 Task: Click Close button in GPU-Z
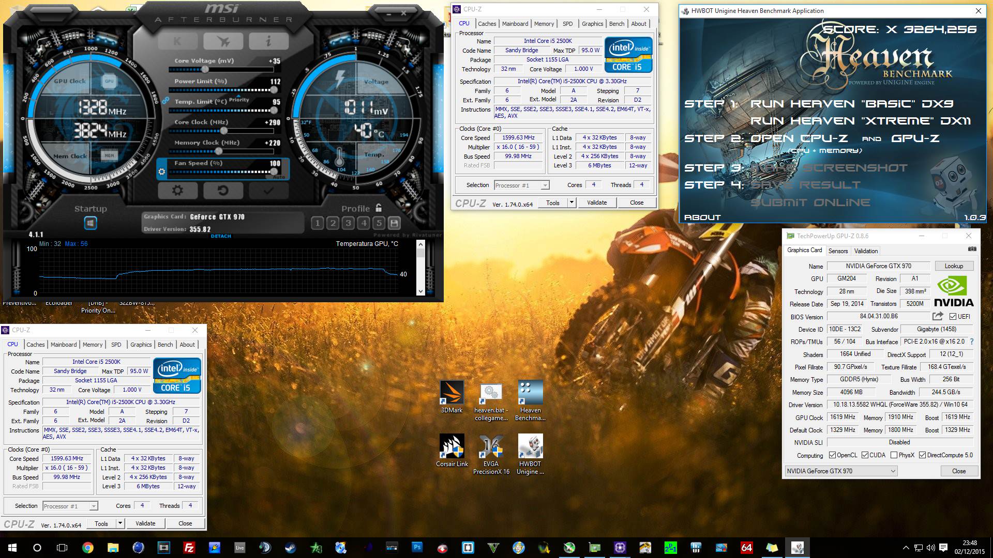(x=959, y=471)
